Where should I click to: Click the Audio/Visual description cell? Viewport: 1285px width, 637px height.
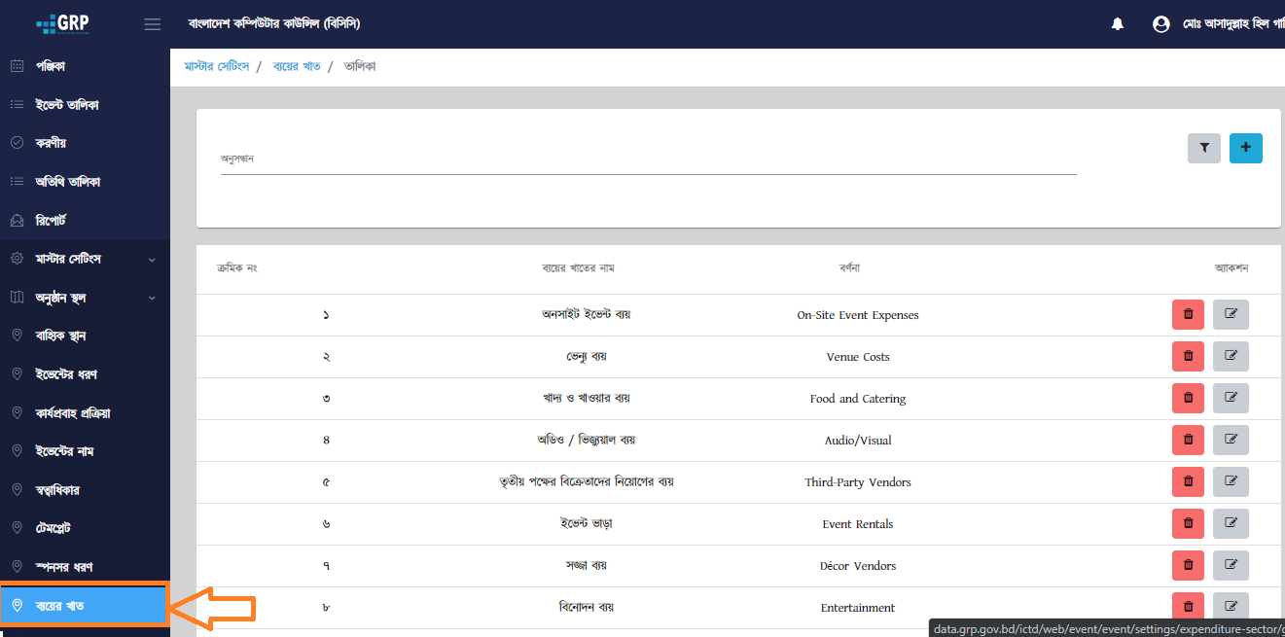858,441
